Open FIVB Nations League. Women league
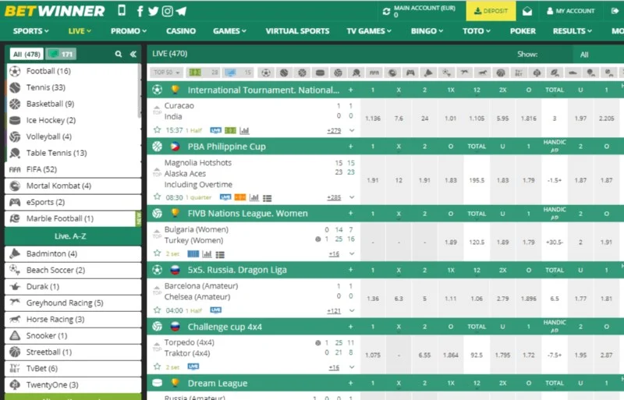 pyautogui.click(x=247, y=214)
